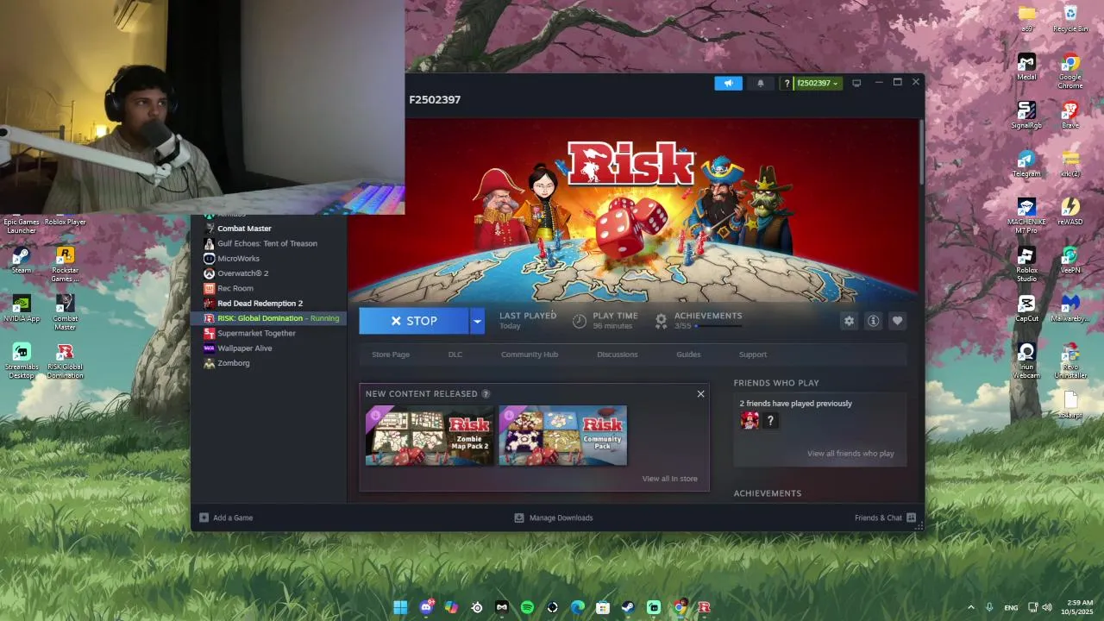Open the DLC tab
The image size is (1104, 621).
pyautogui.click(x=455, y=354)
